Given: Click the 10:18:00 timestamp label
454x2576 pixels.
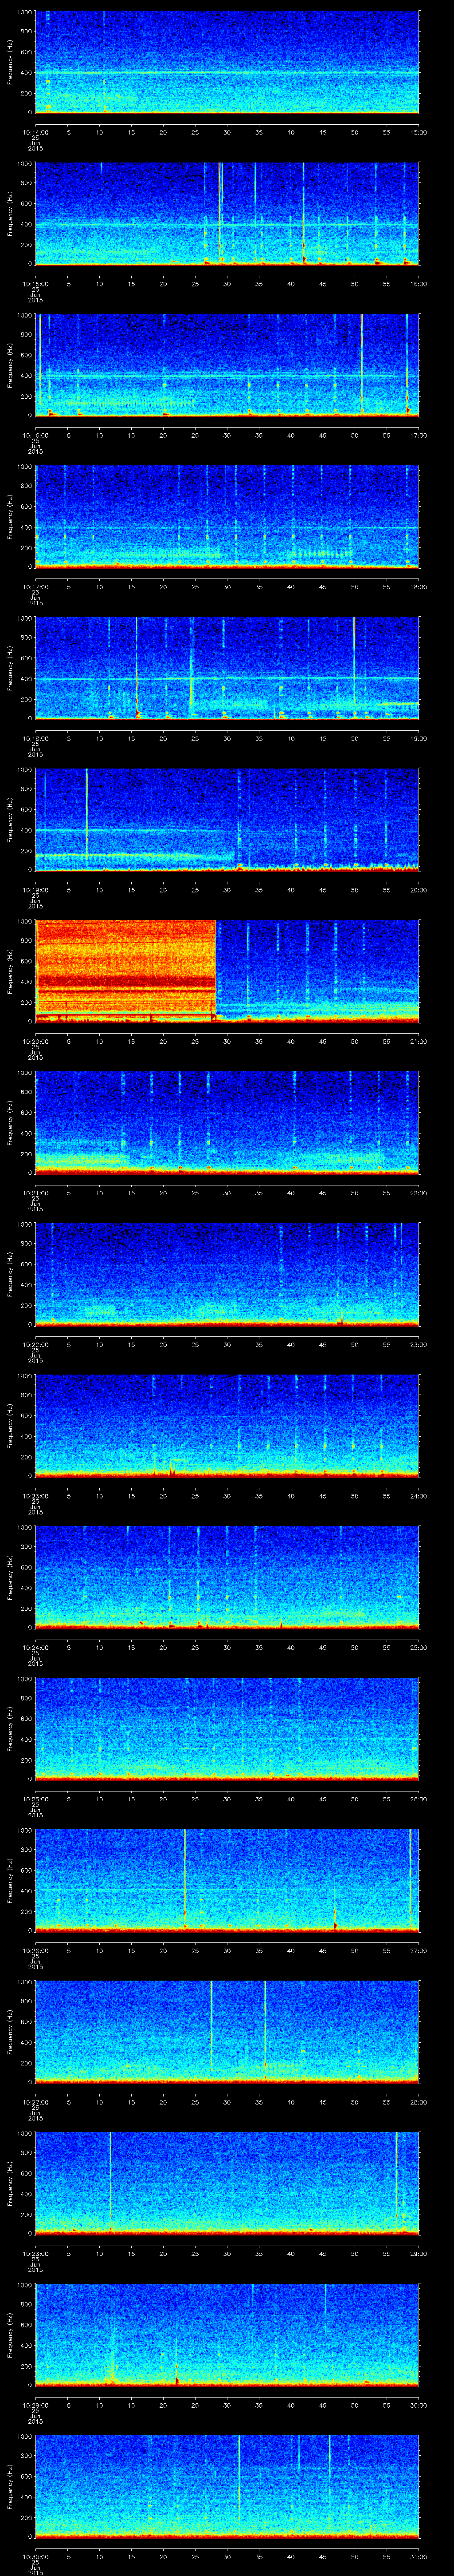Looking at the screenshot, I should click(x=35, y=738).
